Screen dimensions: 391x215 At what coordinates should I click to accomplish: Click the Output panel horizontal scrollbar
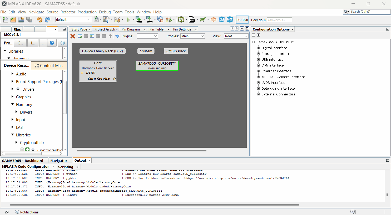click(154, 204)
